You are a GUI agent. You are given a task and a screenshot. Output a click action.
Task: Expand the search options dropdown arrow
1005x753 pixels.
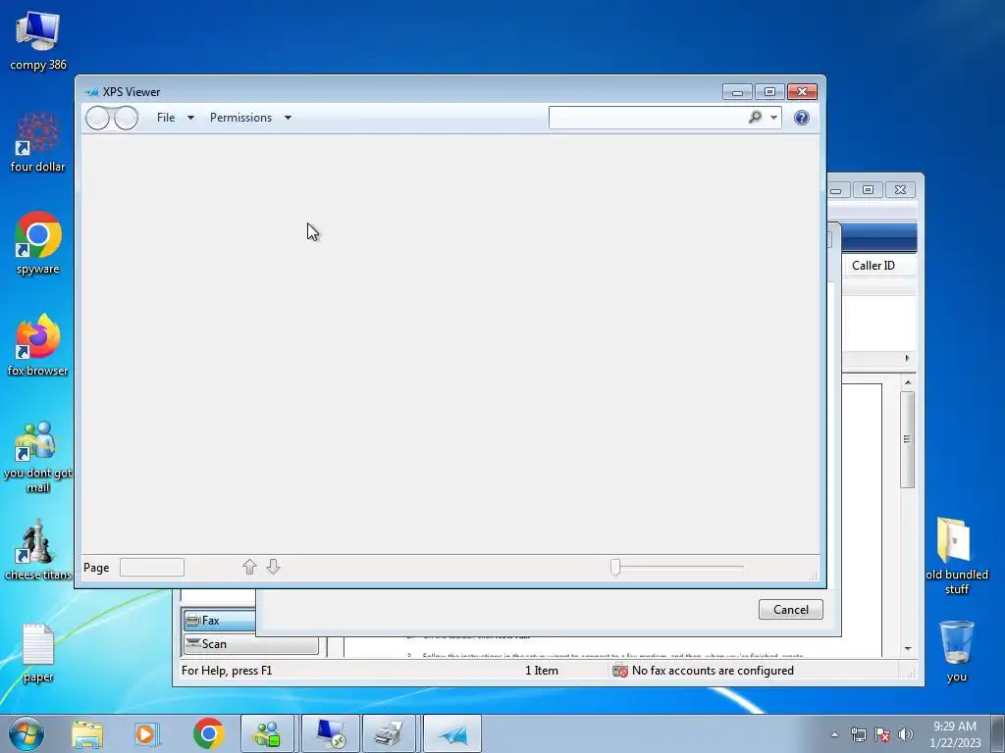(773, 118)
